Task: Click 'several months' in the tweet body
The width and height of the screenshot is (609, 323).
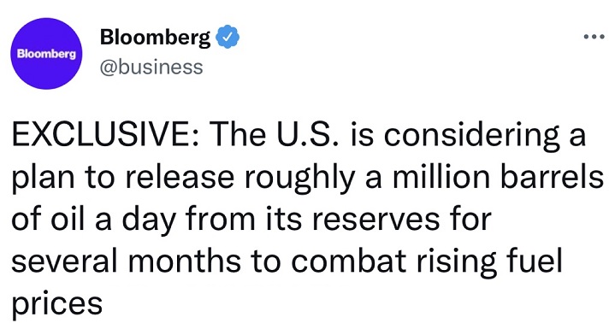Action: (127, 261)
